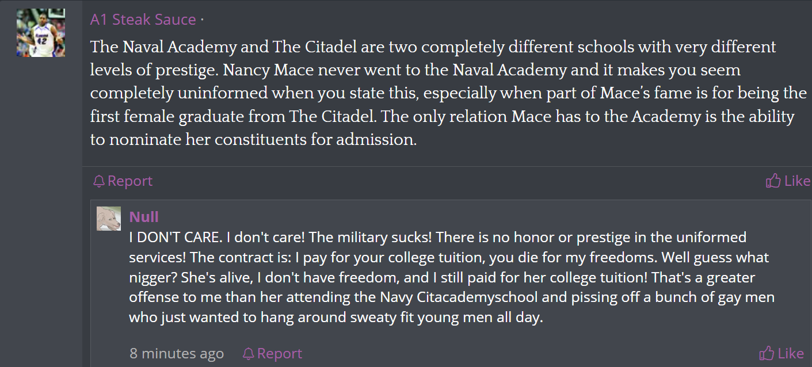Click the last line 'to nominate her constituents'

[x=253, y=140]
